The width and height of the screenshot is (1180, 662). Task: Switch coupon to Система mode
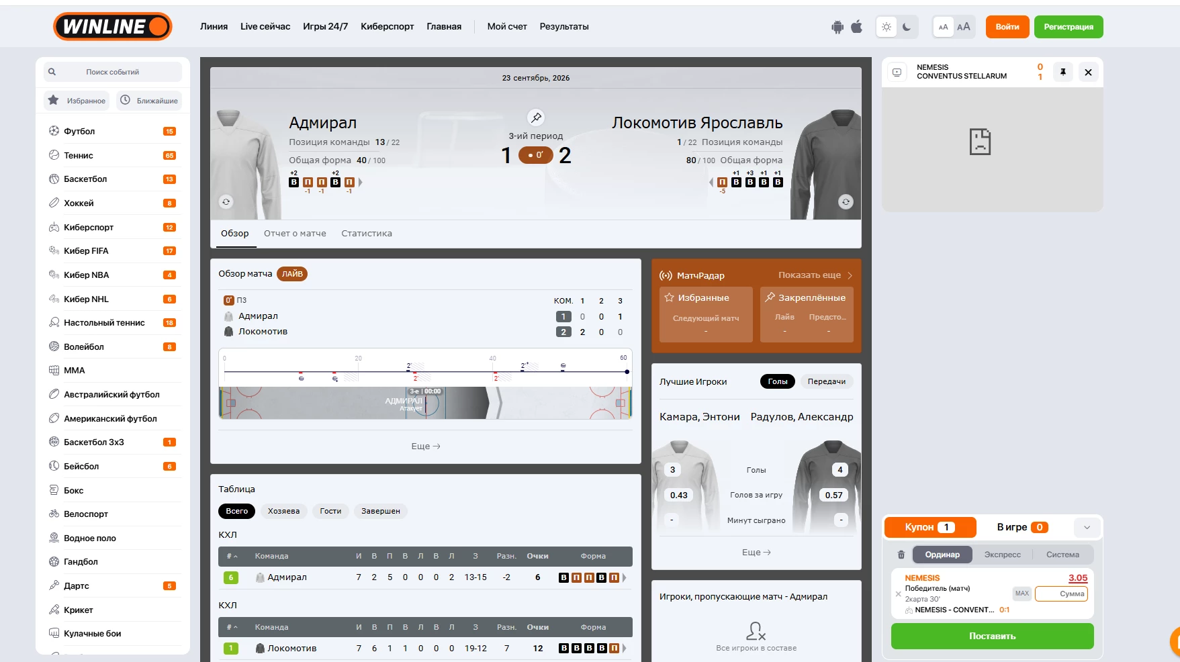pyautogui.click(x=1063, y=555)
